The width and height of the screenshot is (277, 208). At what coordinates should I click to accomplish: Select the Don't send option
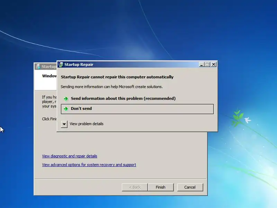point(137,109)
